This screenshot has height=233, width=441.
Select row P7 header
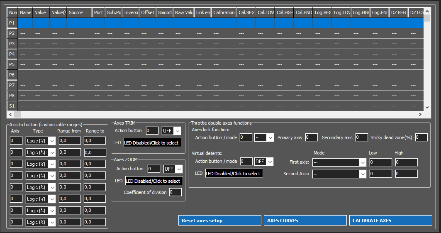12,85
